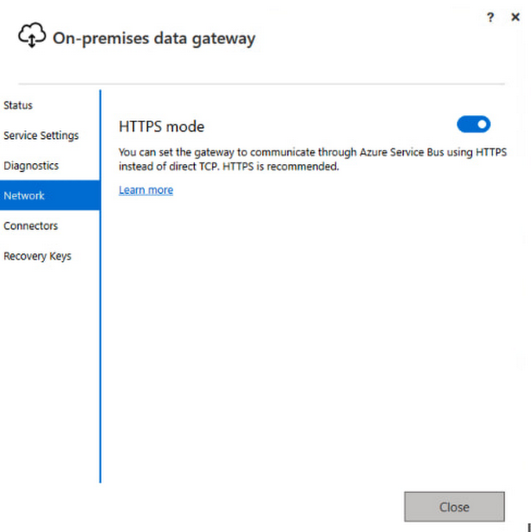This screenshot has height=532, width=531.
Task: Open help via the question mark icon
Action: click(x=490, y=18)
